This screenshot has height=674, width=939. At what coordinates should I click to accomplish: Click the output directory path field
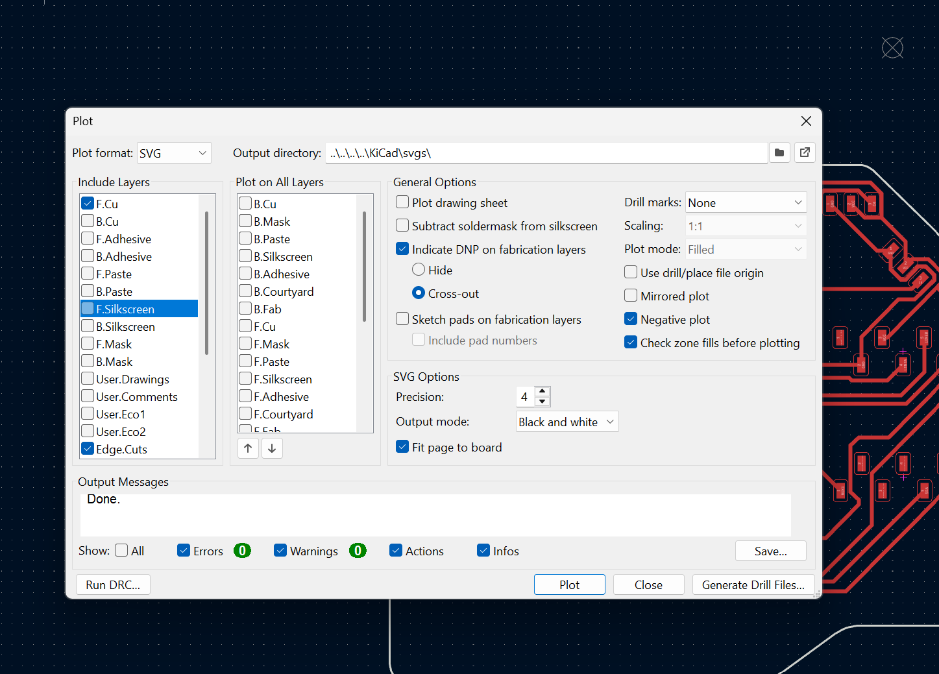(546, 153)
